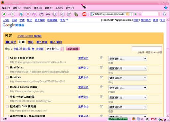Image resolution: width=170 pixels, height=122 pixels.
Task: Go forward with the green right arrow button
Action: (x=13, y=14)
